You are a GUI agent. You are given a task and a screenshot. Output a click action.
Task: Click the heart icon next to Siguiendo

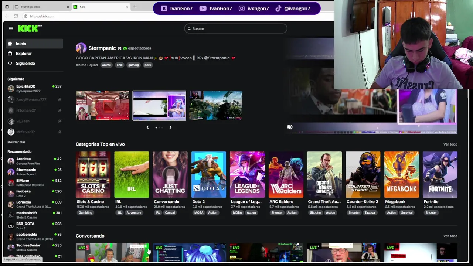10,63
